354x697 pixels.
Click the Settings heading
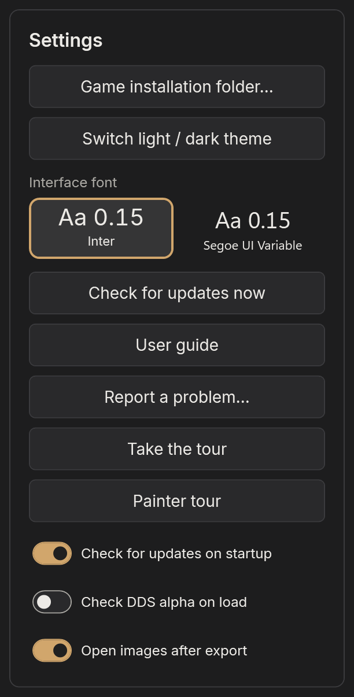pyautogui.click(x=66, y=40)
